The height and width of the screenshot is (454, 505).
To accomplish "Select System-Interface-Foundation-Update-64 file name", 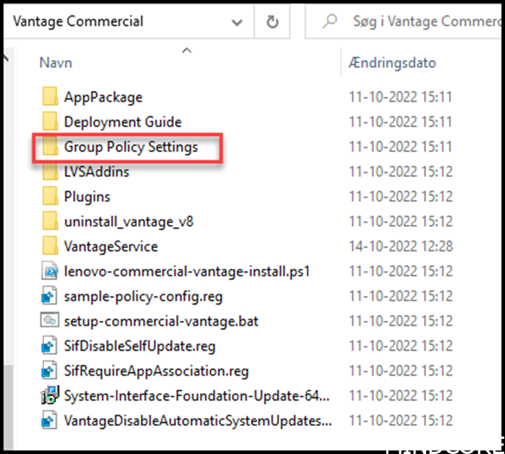I will tap(197, 396).
